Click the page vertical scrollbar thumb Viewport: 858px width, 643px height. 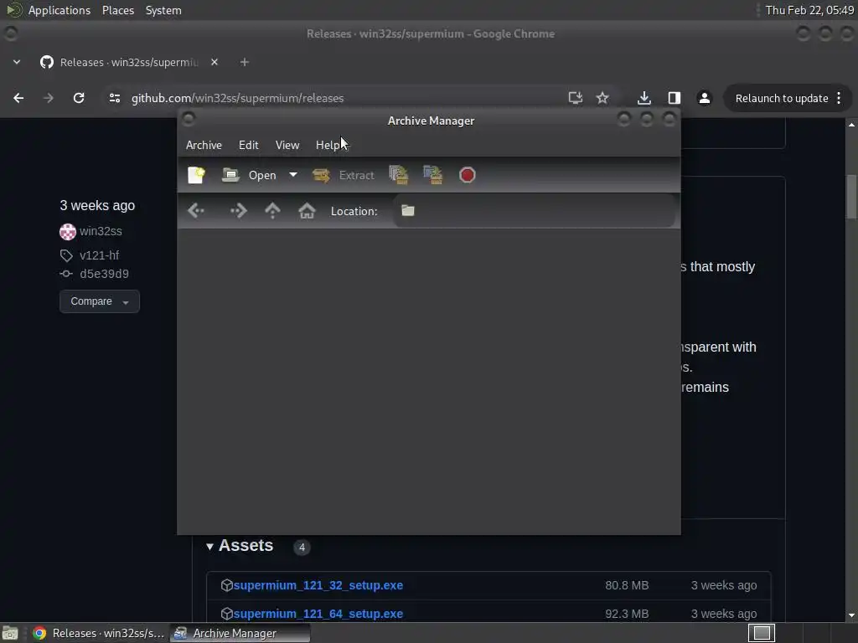851,196
